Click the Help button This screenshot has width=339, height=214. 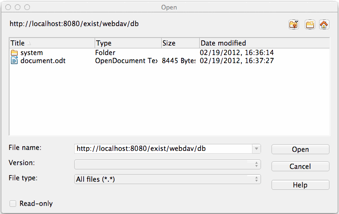click(300, 185)
